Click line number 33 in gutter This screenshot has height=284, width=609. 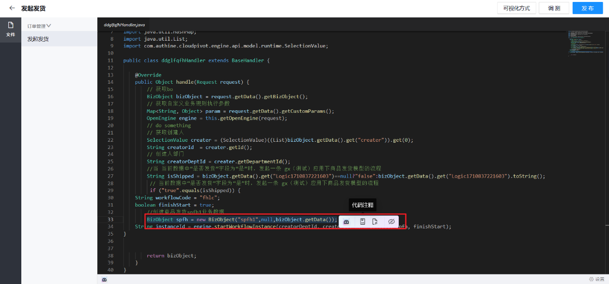pyautogui.click(x=110, y=220)
